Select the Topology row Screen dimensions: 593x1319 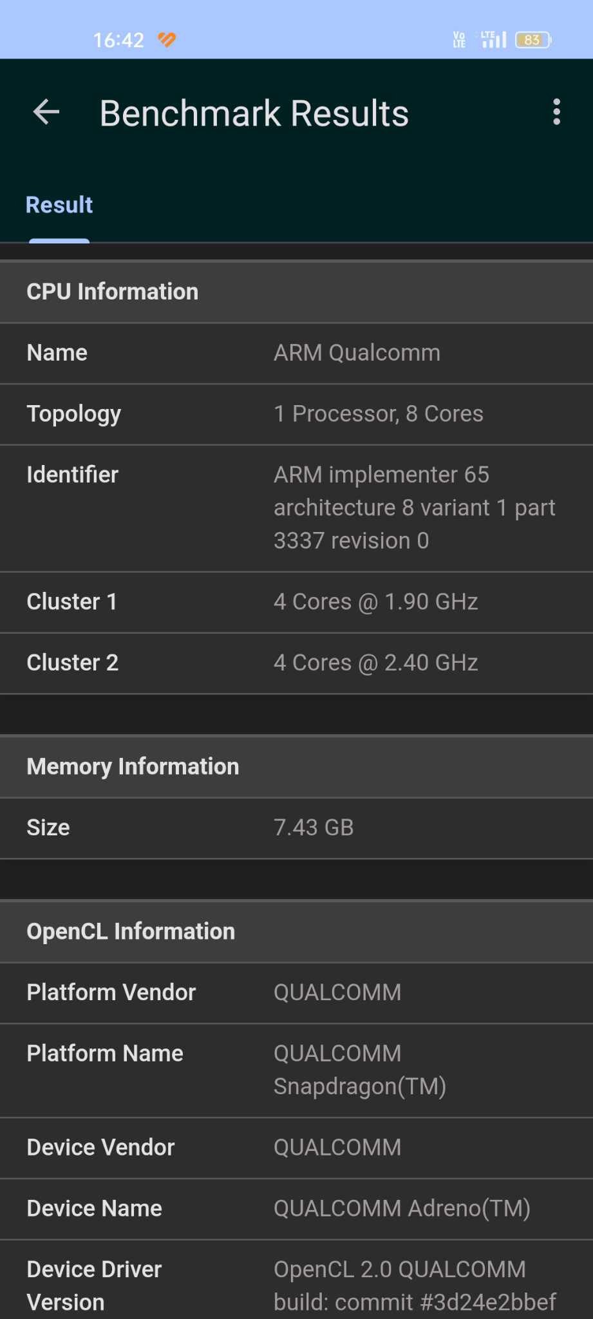296,414
